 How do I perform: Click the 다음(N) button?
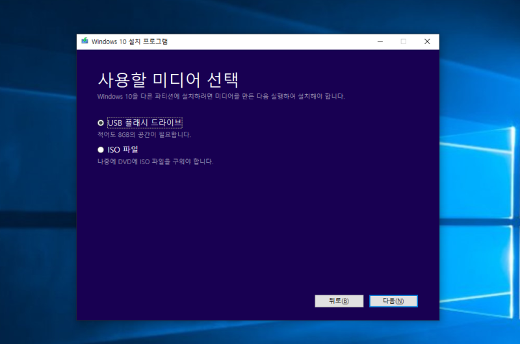[x=393, y=301]
